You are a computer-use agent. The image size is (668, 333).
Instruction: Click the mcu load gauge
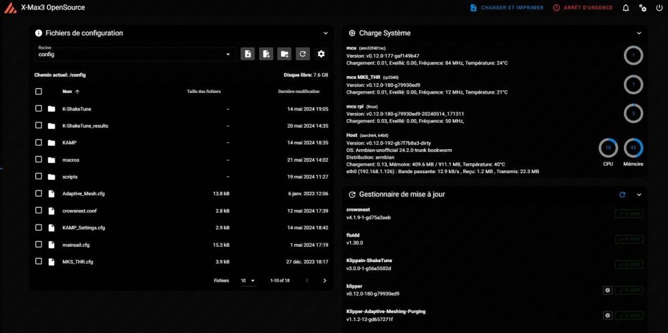(633, 55)
